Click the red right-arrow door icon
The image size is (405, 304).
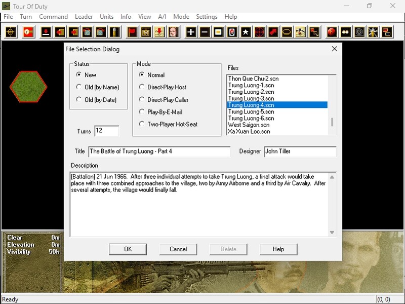(73, 32)
